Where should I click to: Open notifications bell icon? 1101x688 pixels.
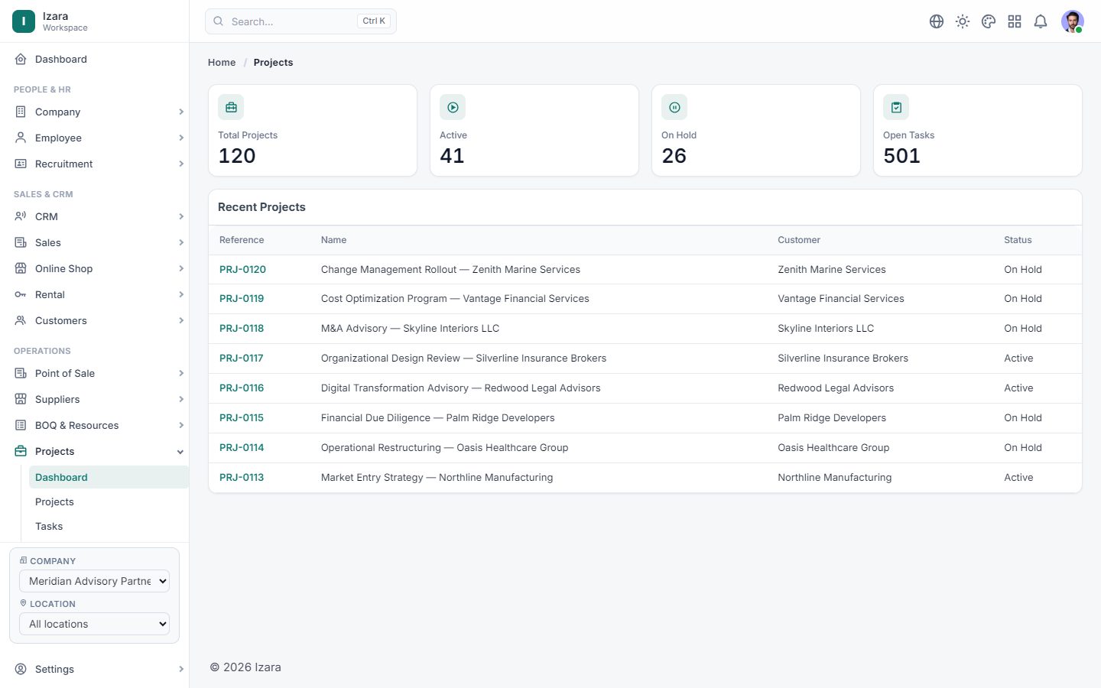[x=1041, y=21]
